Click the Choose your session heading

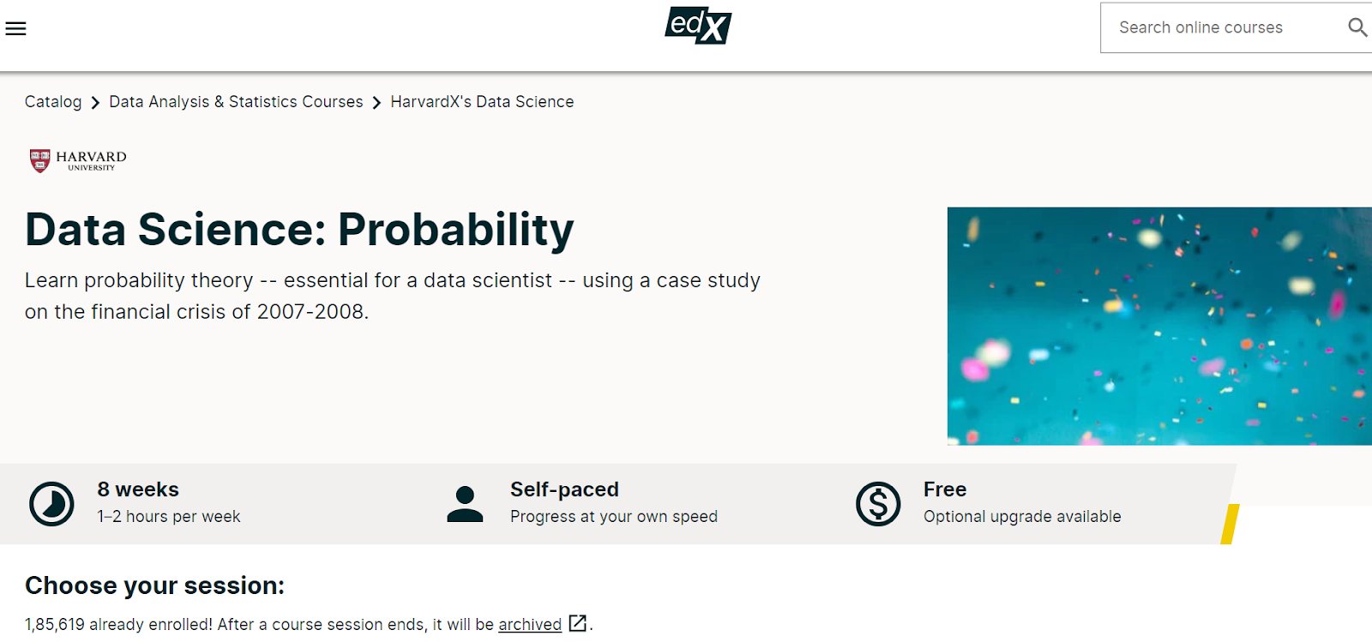[x=154, y=585]
